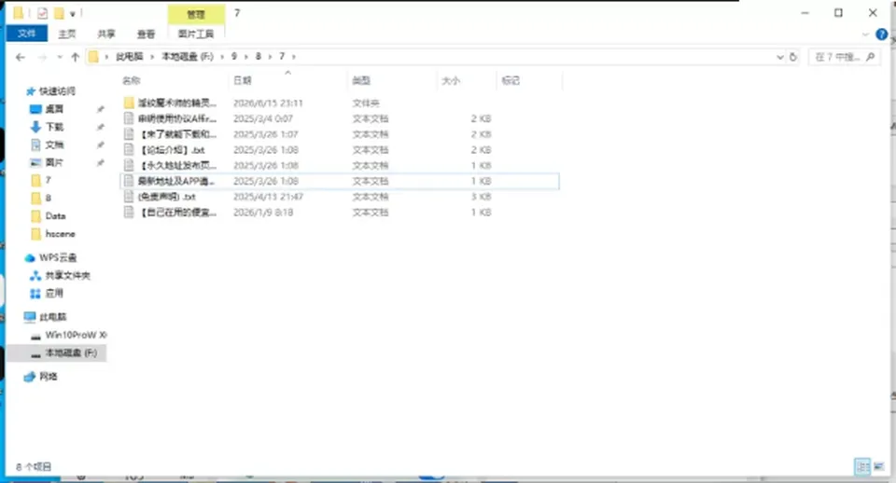Open the 主页 Home ribbon tab
The height and width of the screenshot is (483, 896).
(x=67, y=34)
